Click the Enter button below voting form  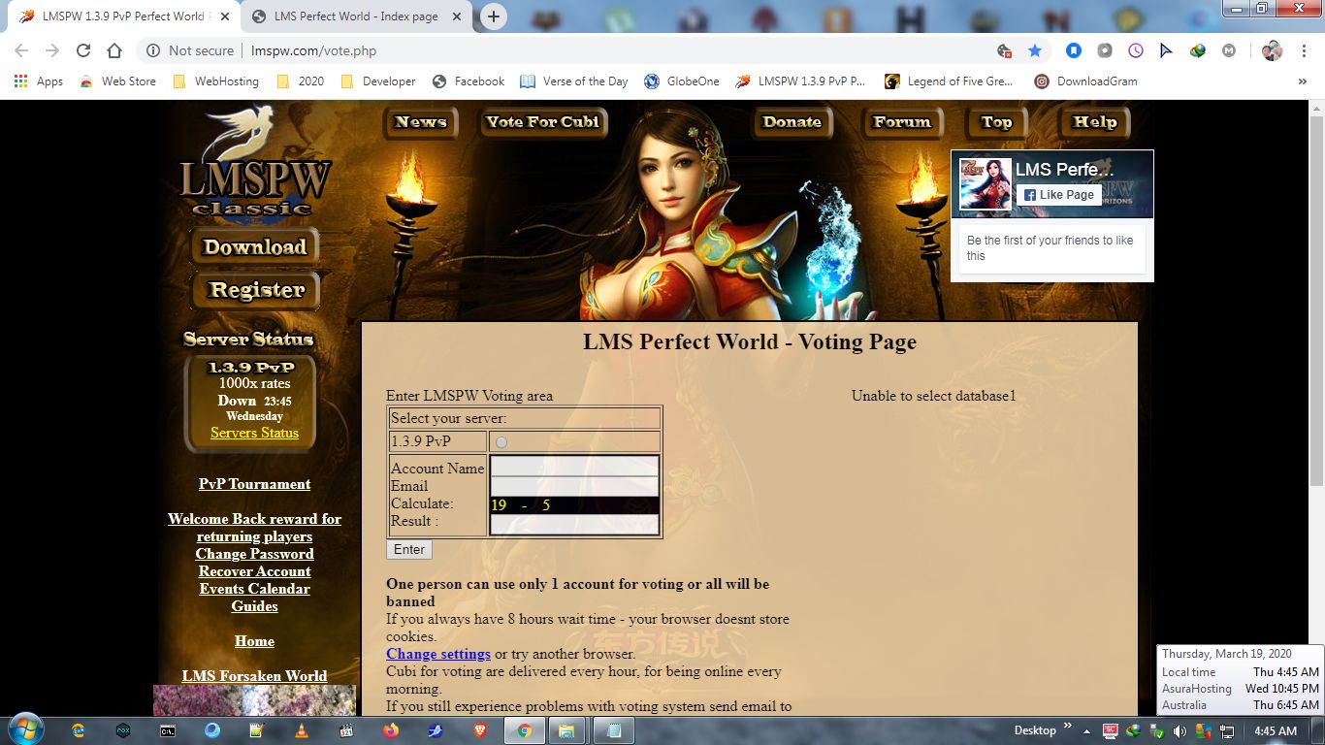click(408, 549)
